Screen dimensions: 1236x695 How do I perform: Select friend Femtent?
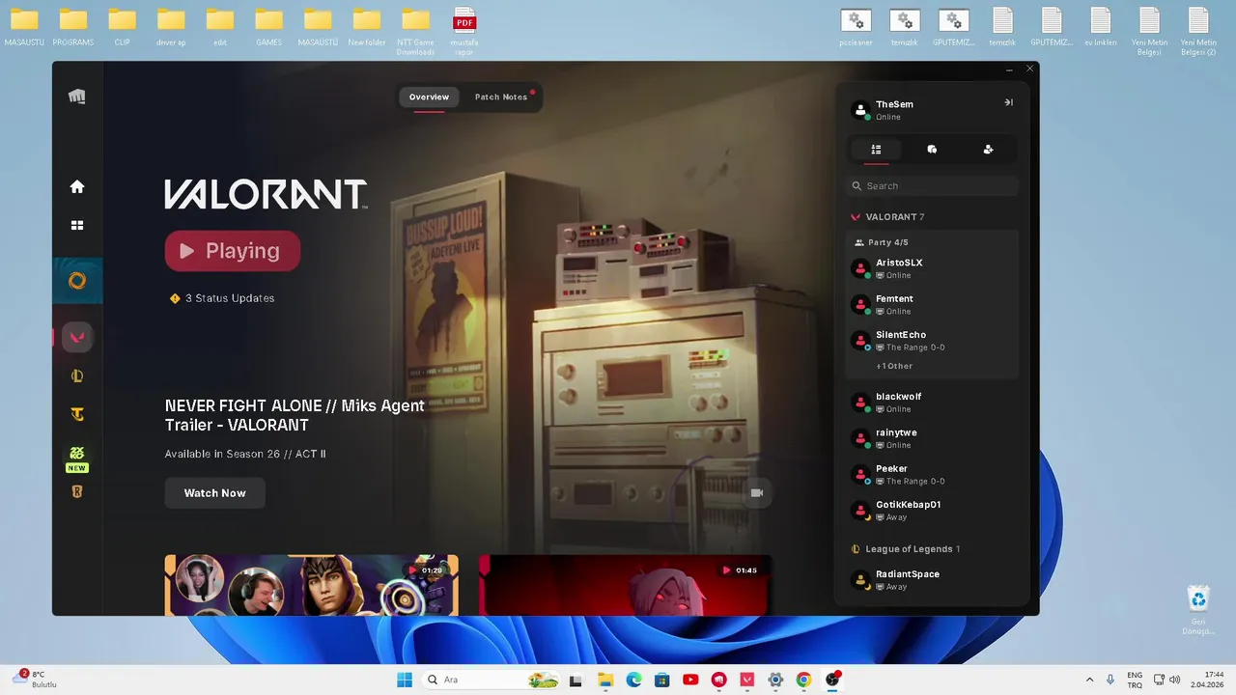pos(932,304)
